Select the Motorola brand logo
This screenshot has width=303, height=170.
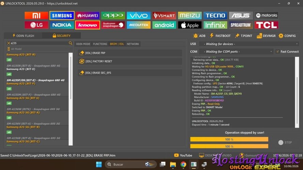266,16
